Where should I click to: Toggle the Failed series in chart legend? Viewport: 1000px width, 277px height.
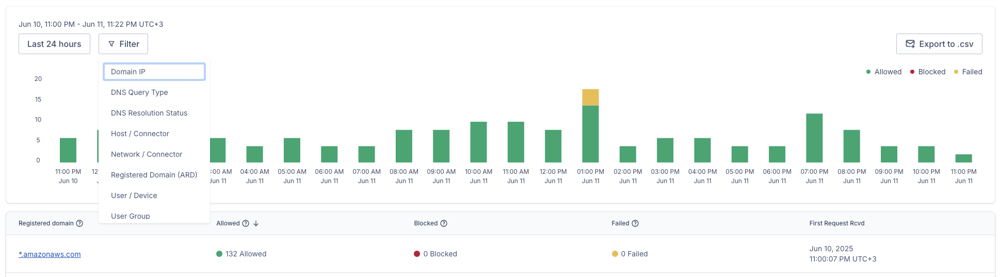(x=967, y=72)
